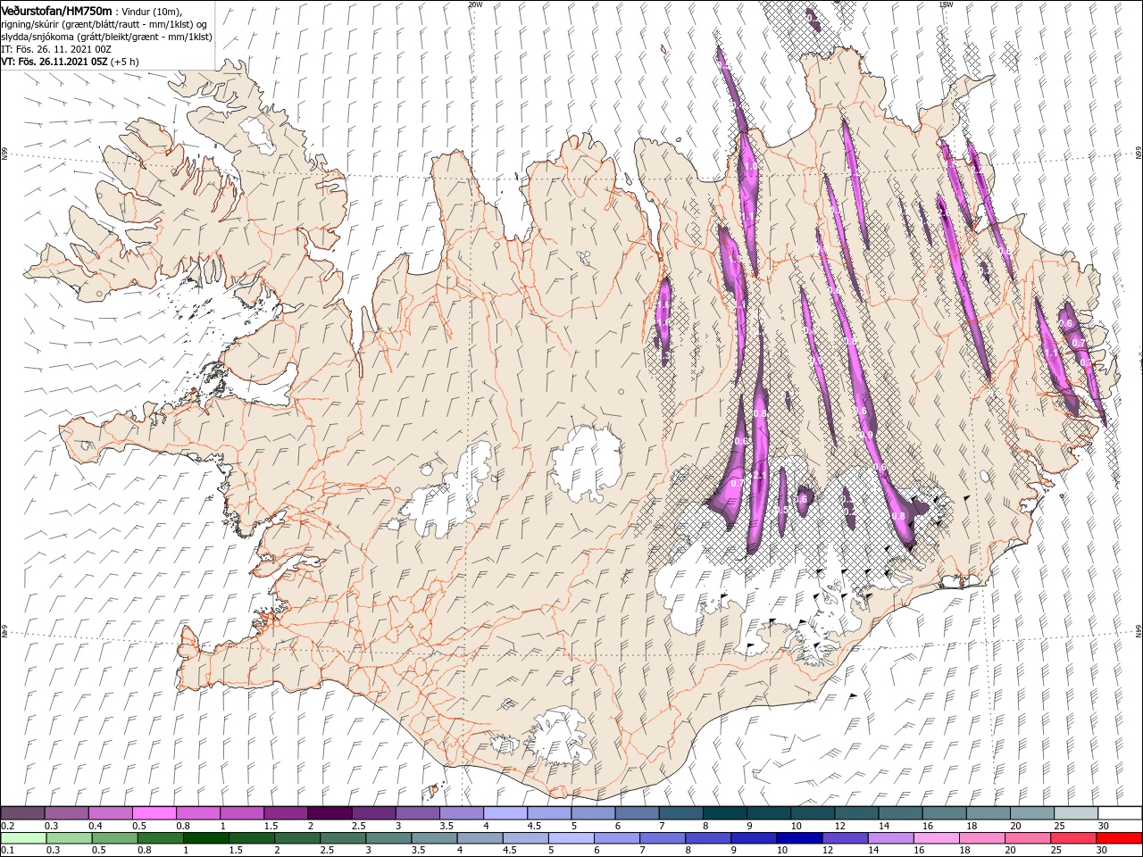This screenshot has height=857, width=1143.
Task: Select the light grey swatch above upper label 25
Action: pyautogui.click(x=1076, y=813)
